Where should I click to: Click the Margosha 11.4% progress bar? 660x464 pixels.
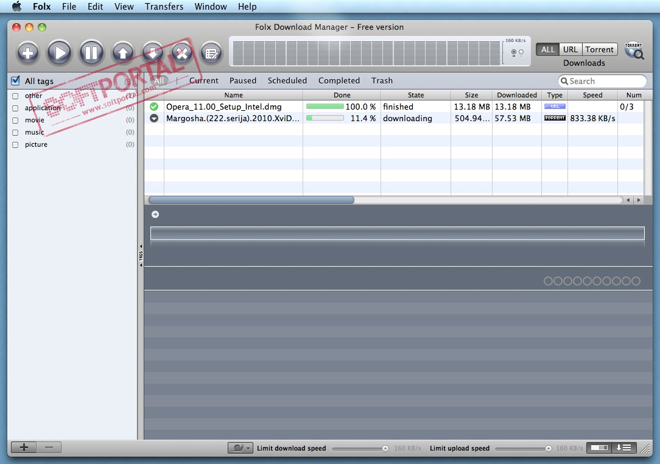pyautogui.click(x=325, y=118)
